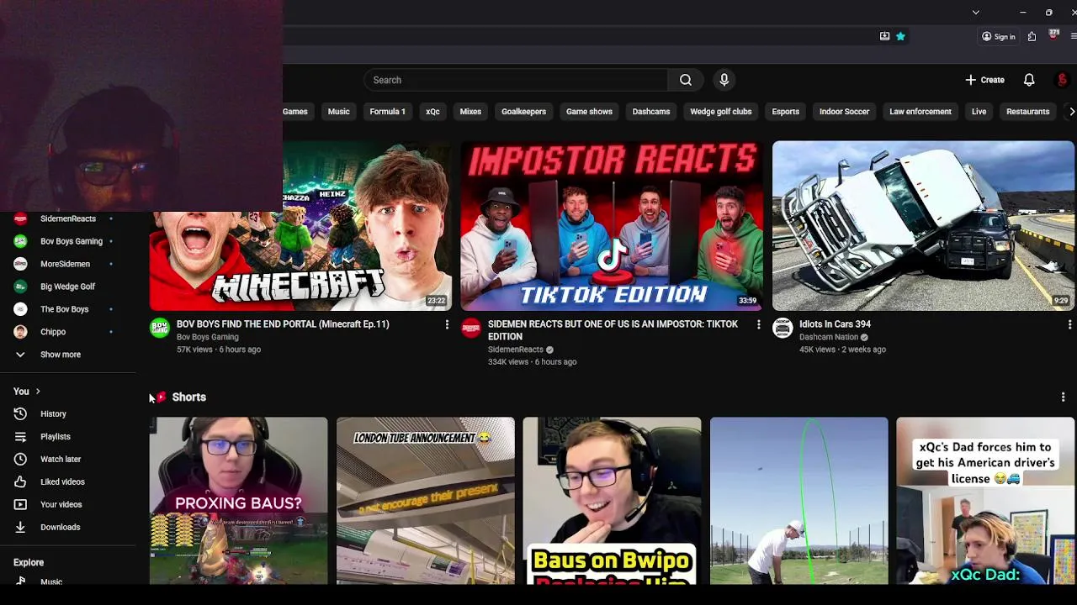Click the Create button
This screenshot has height=605, width=1077.
984,80
